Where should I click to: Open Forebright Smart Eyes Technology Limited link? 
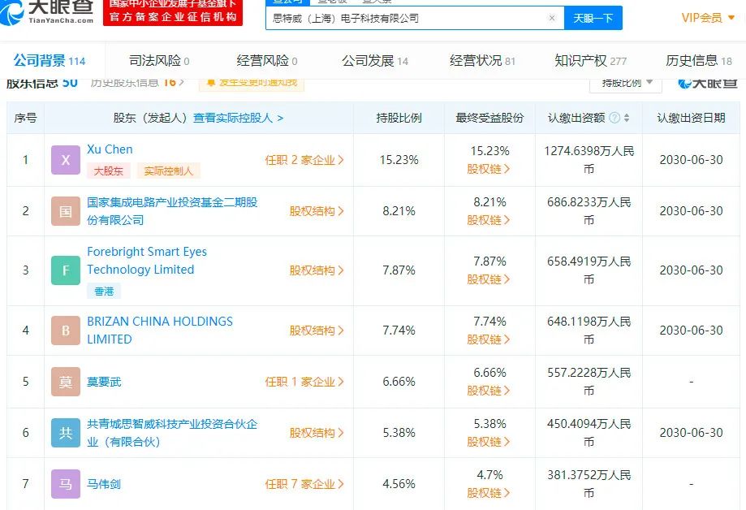pos(147,261)
